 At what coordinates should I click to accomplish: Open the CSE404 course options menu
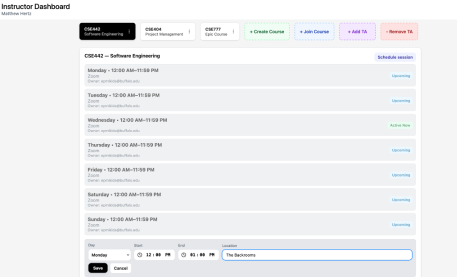[189, 31]
